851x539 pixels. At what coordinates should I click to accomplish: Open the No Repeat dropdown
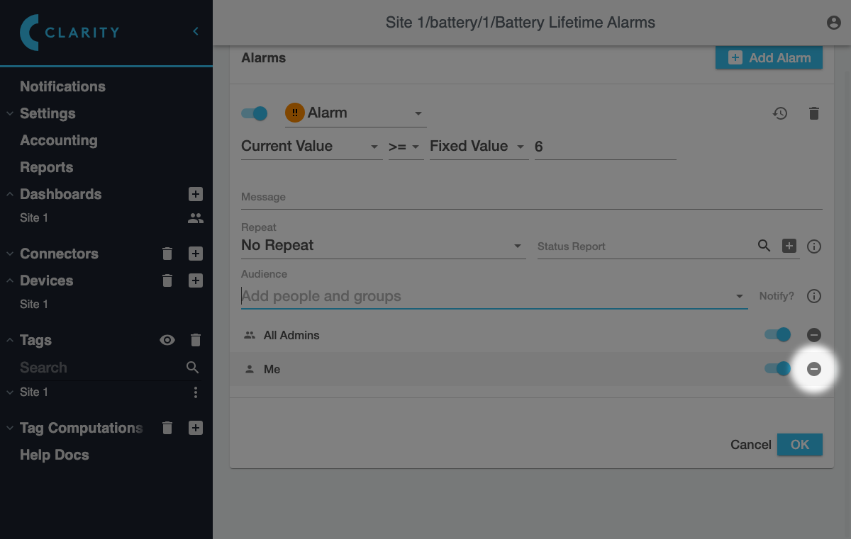[x=383, y=246]
